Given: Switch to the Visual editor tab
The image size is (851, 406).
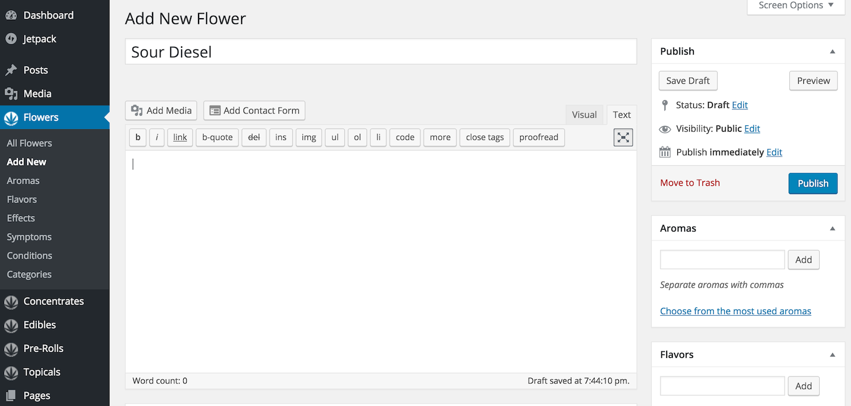Looking at the screenshot, I should [x=584, y=115].
